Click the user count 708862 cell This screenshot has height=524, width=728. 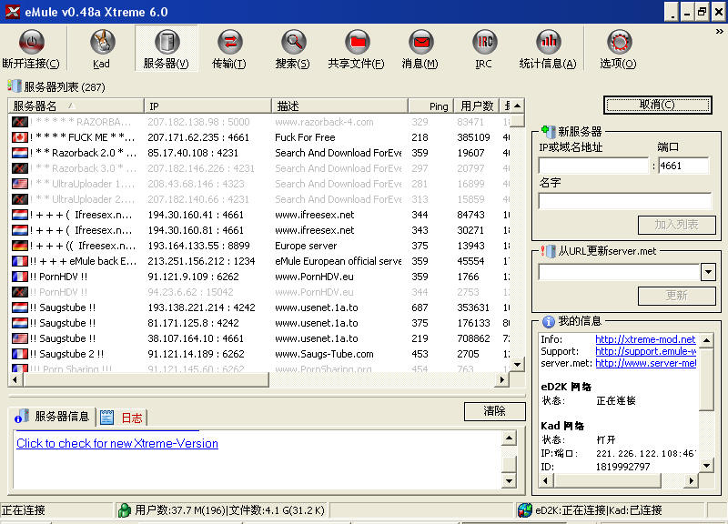(x=473, y=338)
